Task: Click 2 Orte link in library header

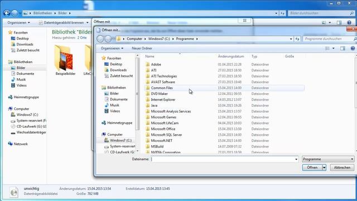Action: tap(82, 38)
